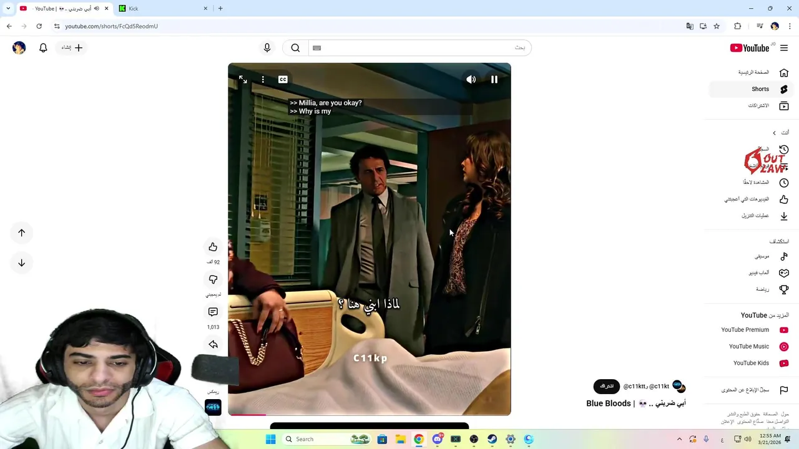
Task: Open the channel avatar next to @c11kt
Action: point(679,387)
